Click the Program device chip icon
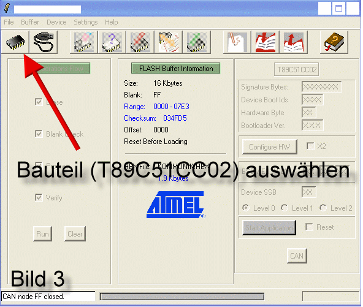 pyautogui.click(x=140, y=42)
